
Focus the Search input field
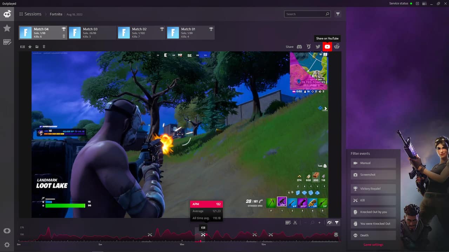[x=307, y=14]
